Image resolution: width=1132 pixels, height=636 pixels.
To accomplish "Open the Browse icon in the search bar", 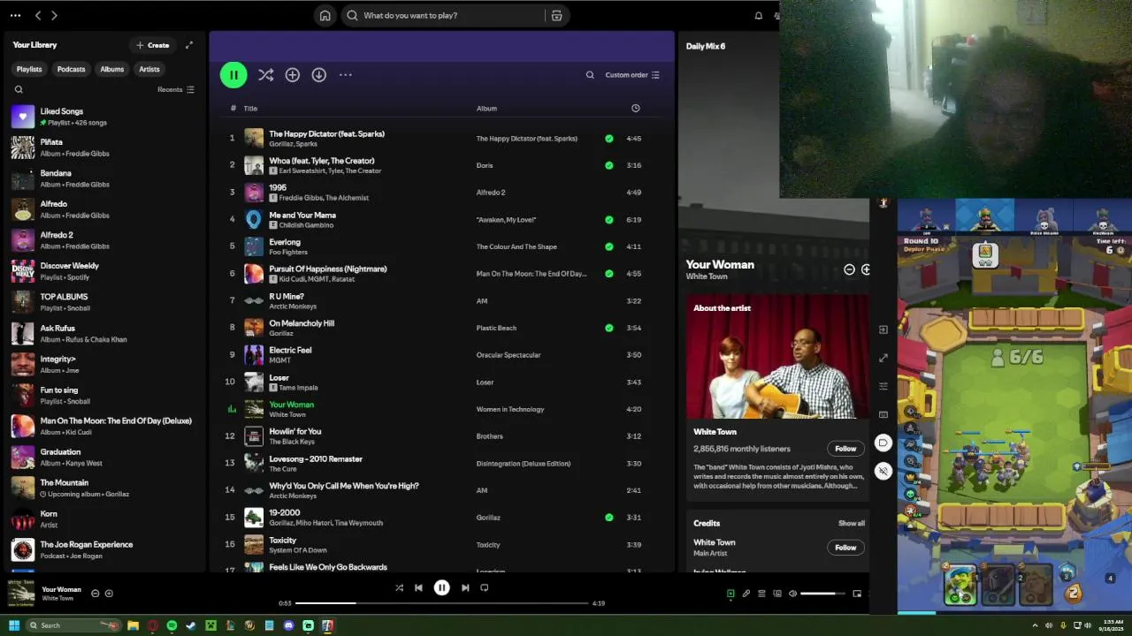I will click(x=556, y=15).
